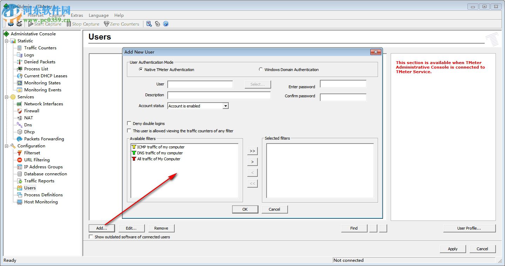
Task: Close the Add New User dialog
Action: point(376,52)
